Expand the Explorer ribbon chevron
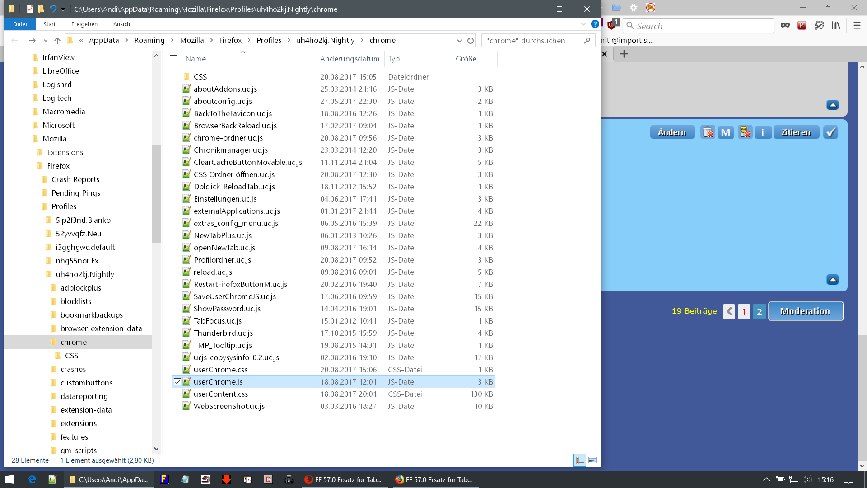The image size is (867, 488). [583, 24]
